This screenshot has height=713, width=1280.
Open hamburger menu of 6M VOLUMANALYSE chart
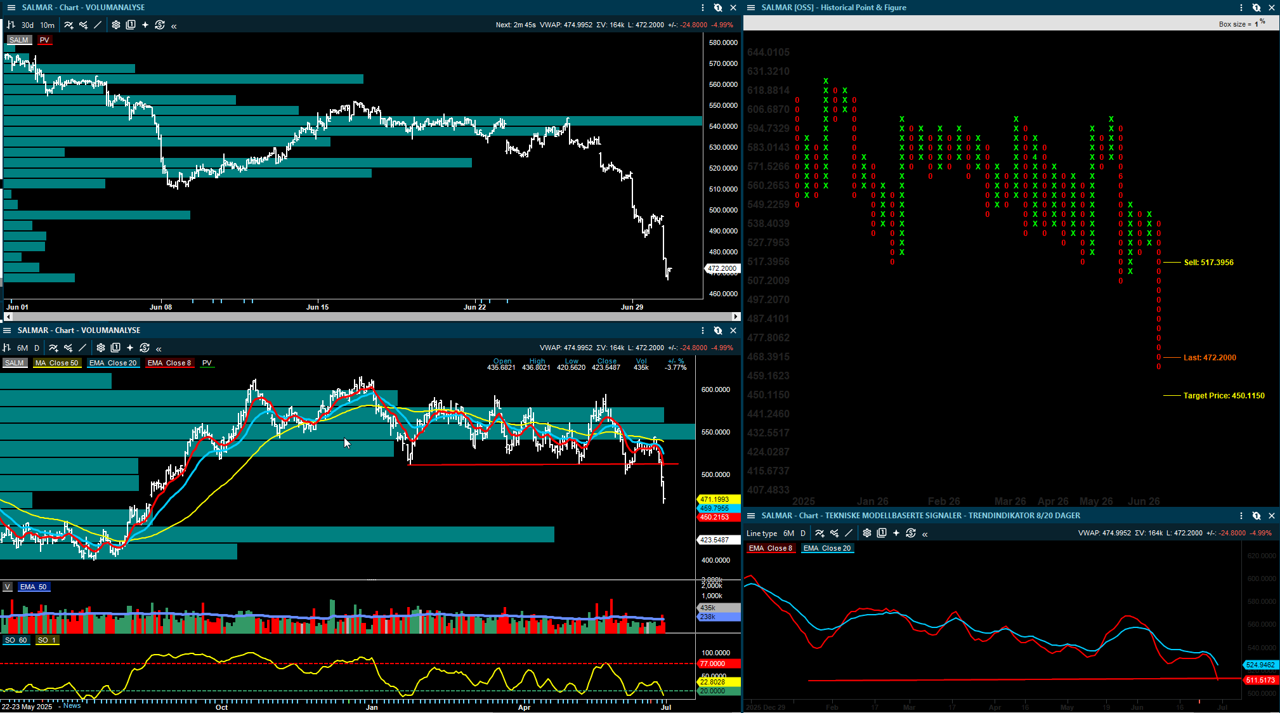[7, 330]
